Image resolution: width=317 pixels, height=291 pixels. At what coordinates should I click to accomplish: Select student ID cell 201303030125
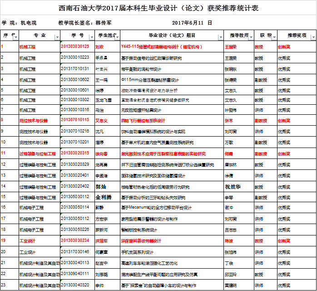pyautogui.click(x=75, y=47)
